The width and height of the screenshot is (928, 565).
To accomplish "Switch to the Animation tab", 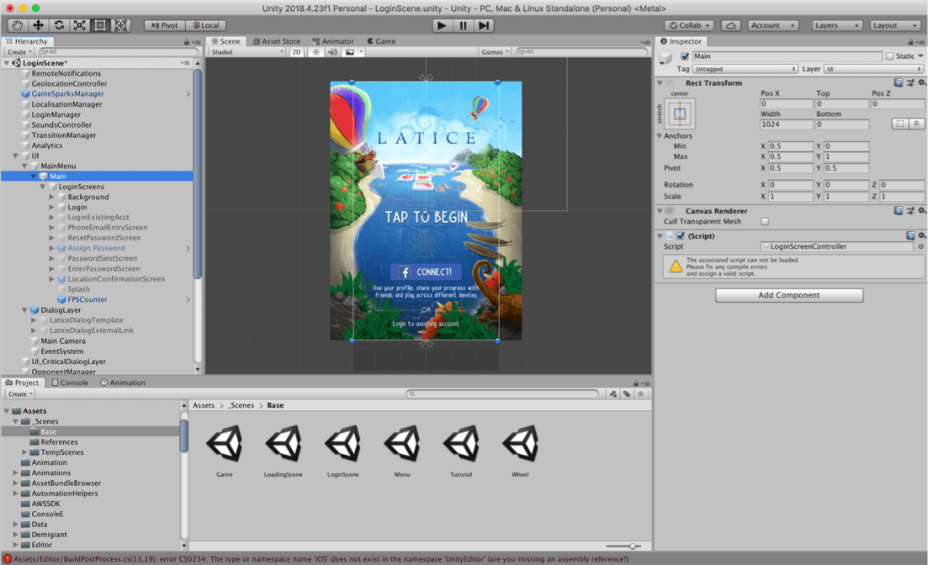I will pyautogui.click(x=123, y=383).
